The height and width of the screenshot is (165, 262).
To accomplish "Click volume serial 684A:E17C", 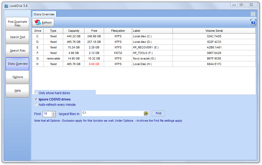I will pos(214,64).
